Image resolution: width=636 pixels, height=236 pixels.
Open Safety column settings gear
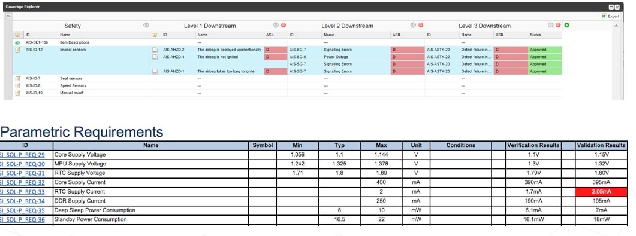pyautogui.click(x=146, y=26)
